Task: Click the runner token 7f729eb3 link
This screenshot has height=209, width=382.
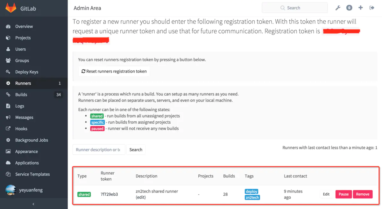Action: click(x=109, y=194)
